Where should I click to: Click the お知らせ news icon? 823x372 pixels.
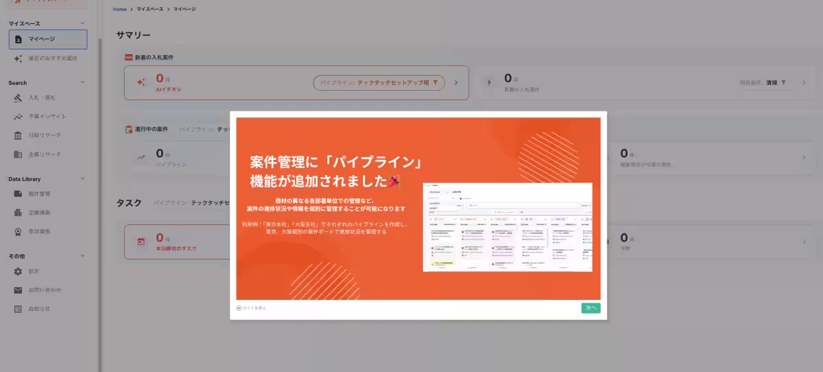click(x=19, y=309)
